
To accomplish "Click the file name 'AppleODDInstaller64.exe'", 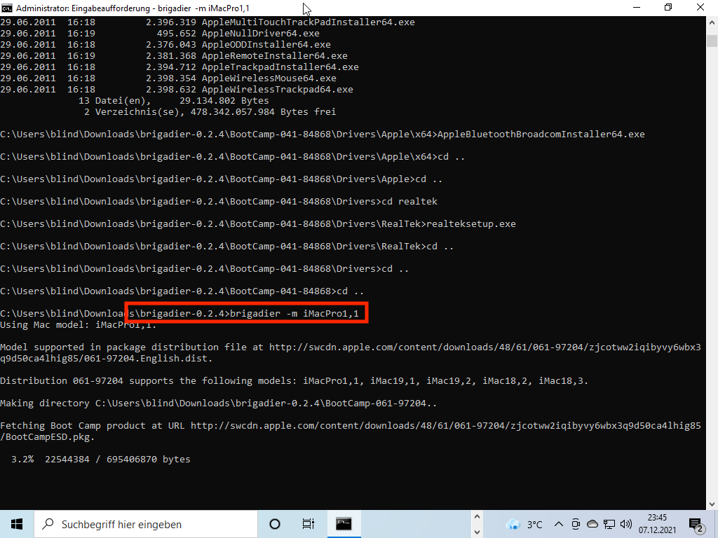I will [266, 44].
